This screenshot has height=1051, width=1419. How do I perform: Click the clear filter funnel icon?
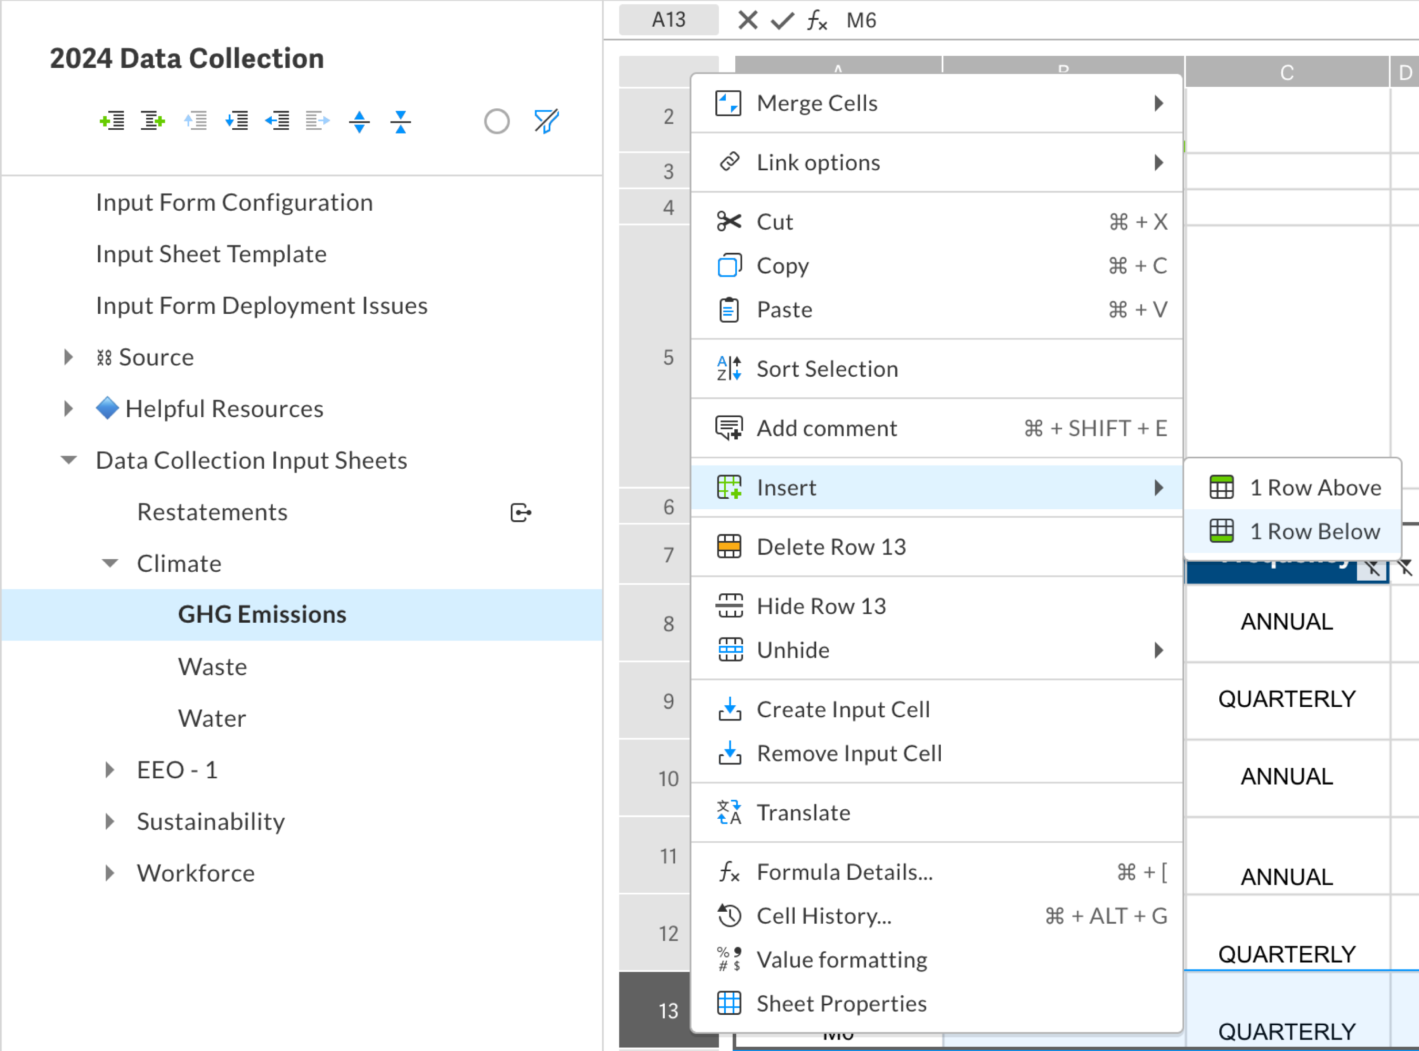pos(546,121)
